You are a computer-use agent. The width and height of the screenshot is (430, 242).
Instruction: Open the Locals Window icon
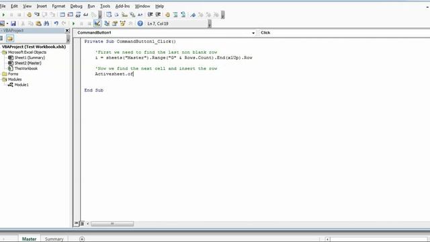(x=62, y=15)
